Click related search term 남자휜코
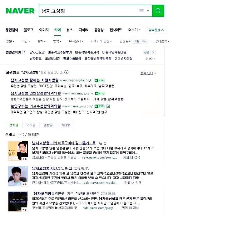 click(36, 59)
